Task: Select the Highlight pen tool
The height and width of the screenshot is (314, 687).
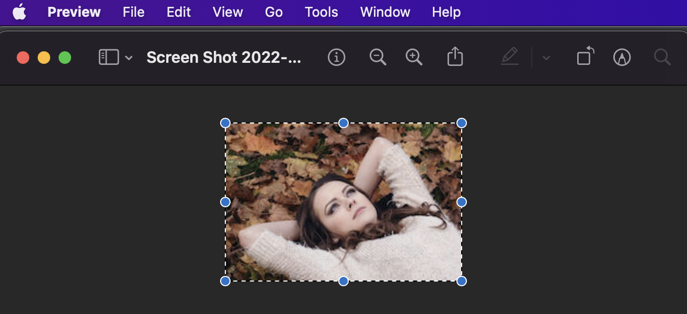Action: click(x=510, y=57)
